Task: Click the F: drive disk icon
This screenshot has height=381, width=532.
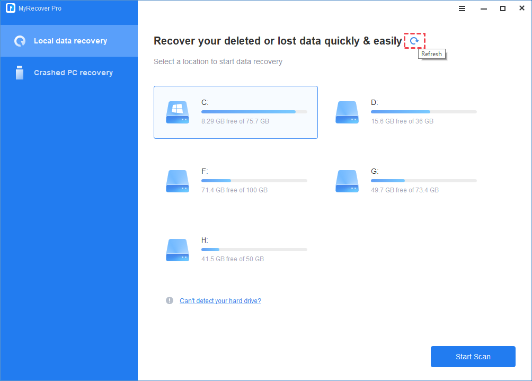Action: coord(177,181)
